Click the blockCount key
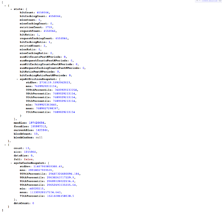Image resolution: width=222 pixels, height=215 pixels. point(23,134)
